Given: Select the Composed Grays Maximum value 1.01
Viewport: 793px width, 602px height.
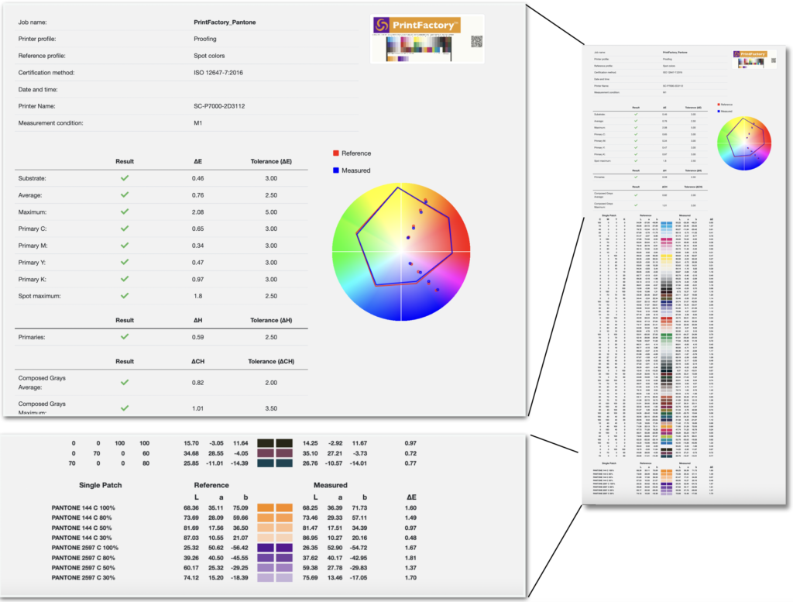Looking at the screenshot, I should 197,408.
